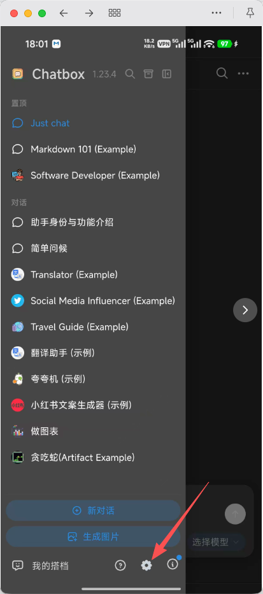Go back with window left arrow
Viewport: 263px width, 594px height.
[x=64, y=13]
